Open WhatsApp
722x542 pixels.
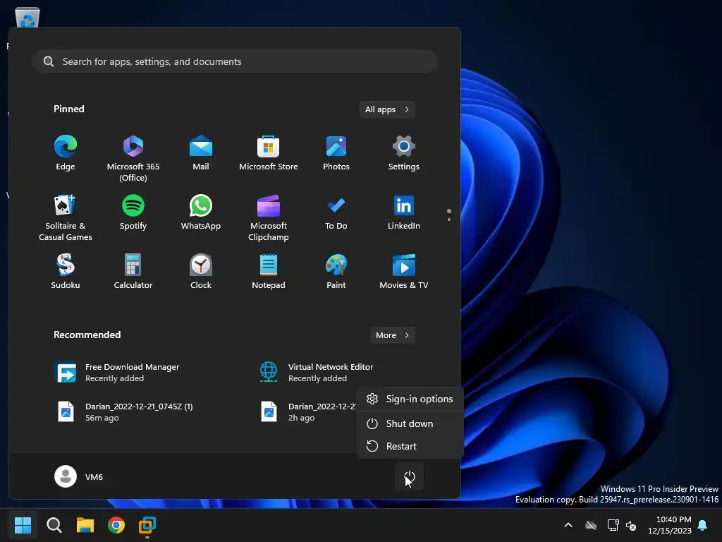[201, 212]
